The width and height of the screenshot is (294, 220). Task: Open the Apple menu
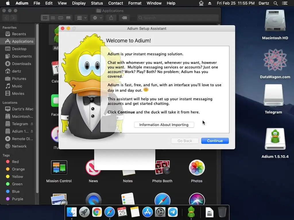[x=8, y=3]
